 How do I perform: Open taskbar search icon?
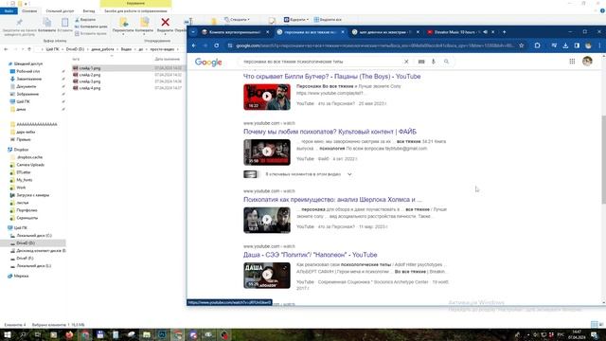click(x=23, y=334)
